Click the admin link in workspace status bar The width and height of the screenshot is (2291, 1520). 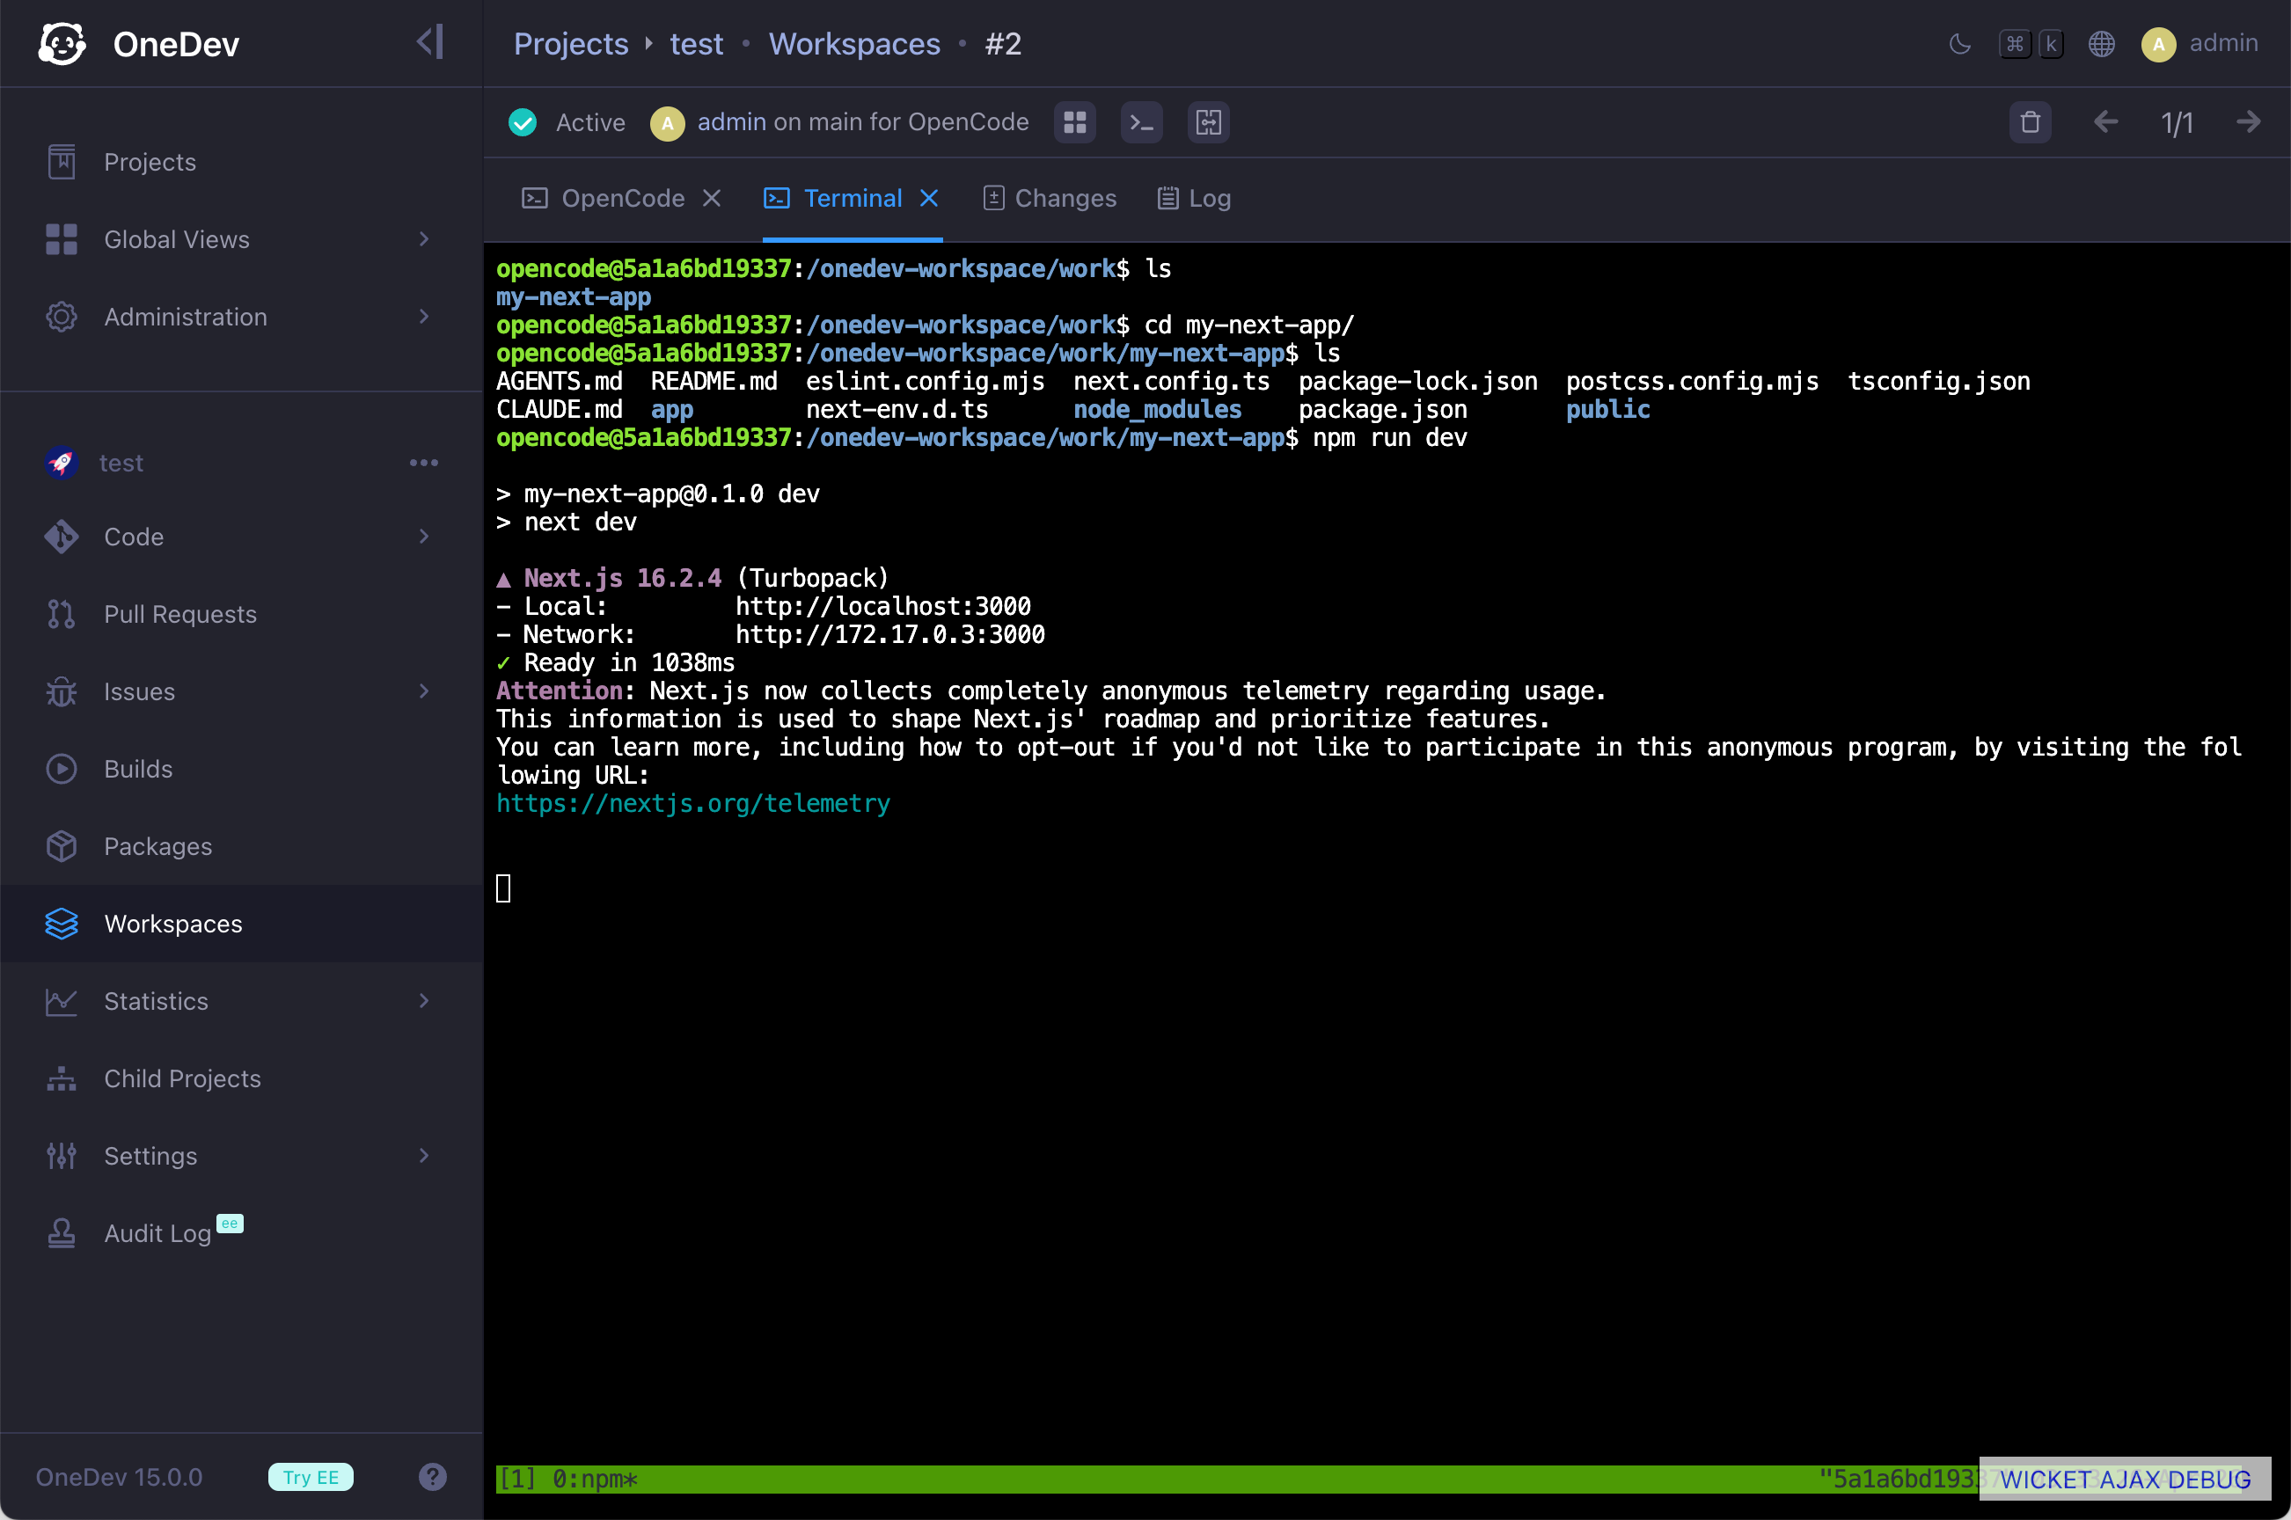click(731, 122)
